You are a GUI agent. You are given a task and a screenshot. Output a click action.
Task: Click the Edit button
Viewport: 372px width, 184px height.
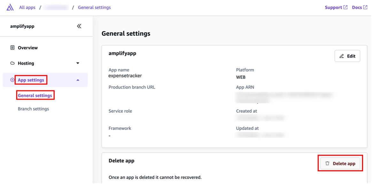347,56
